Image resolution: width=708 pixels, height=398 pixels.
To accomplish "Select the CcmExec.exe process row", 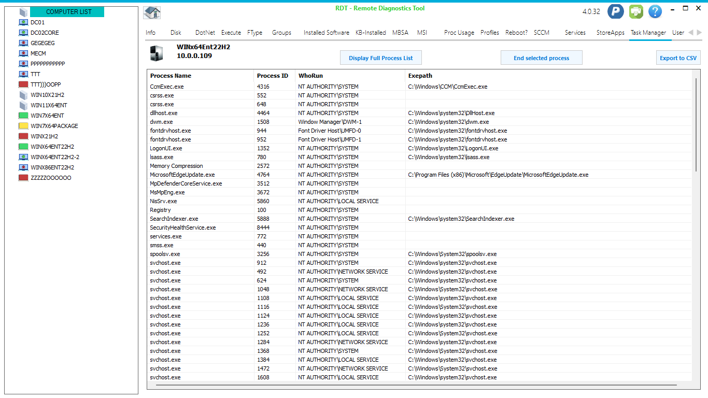I will point(420,87).
